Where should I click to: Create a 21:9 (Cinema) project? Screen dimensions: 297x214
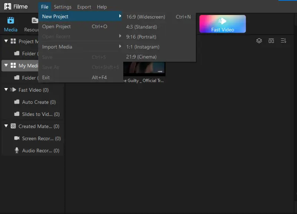pos(159,57)
